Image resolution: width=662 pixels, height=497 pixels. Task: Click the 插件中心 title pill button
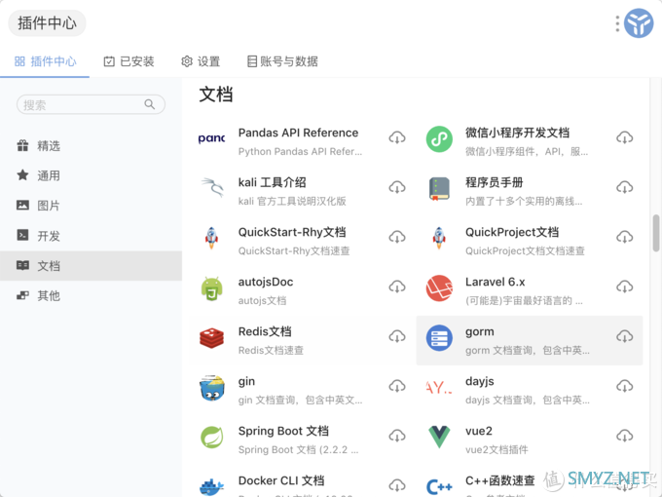point(47,23)
